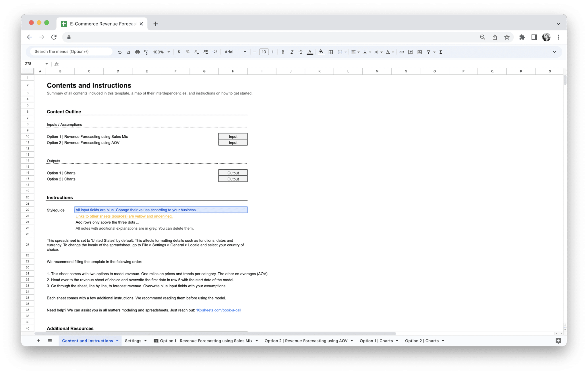This screenshot has height=374, width=588.
Task: Open the 10xsheets.com/book-a-call link
Action: pyautogui.click(x=219, y=310)
